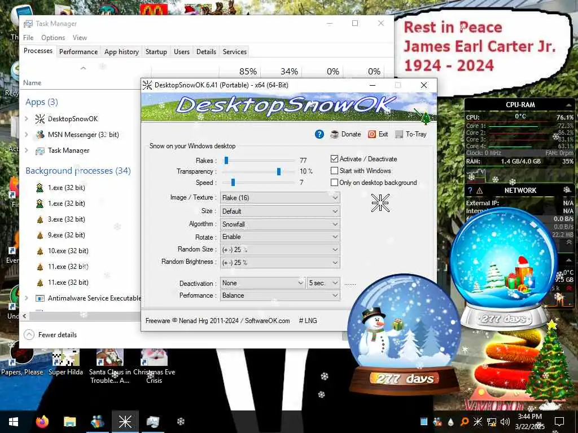Expand the Antimalware Service Executable row
578x433 pixels.
coord(26,298)
